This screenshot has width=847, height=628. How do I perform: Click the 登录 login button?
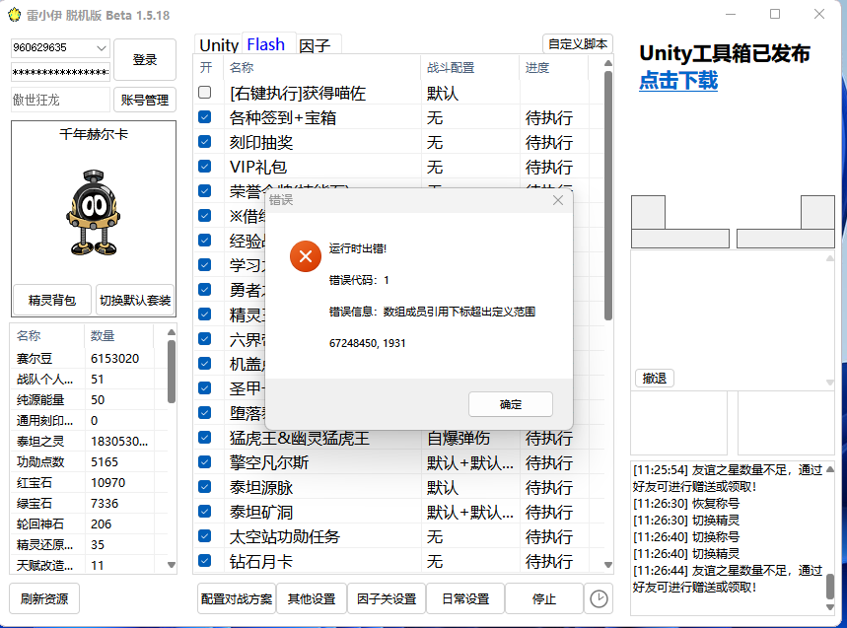(x=145, y=59)
